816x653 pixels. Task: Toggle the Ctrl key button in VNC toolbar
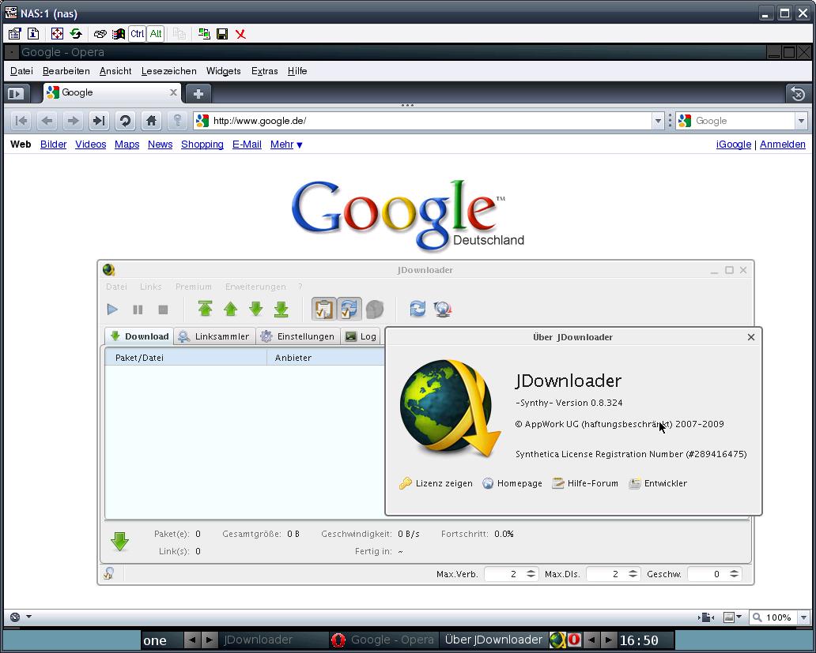click(x=138, y=34)
